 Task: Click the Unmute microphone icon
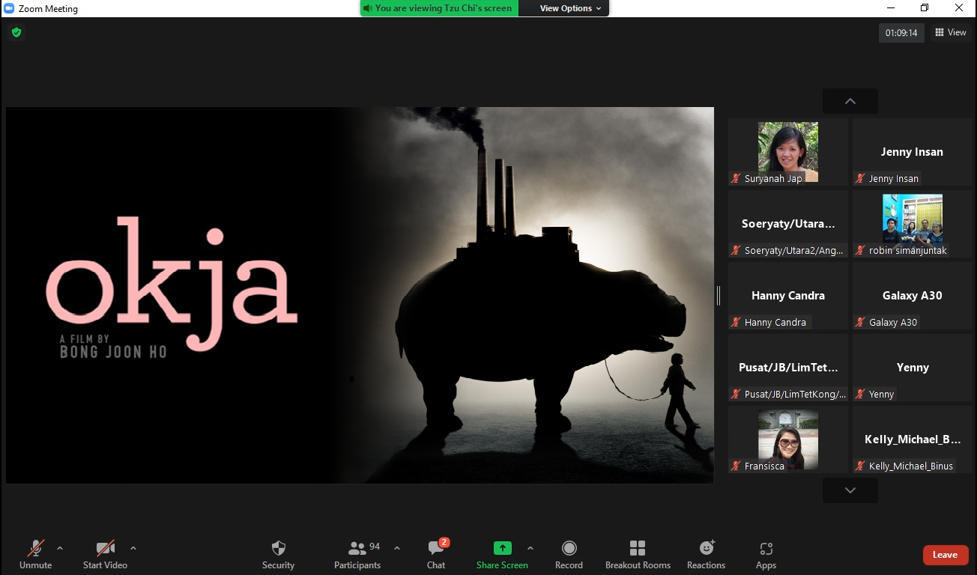click(x=35, y=548)
